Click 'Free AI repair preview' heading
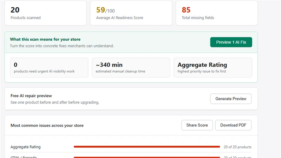This screenshot has width=281, height=158. coord(31,96)
